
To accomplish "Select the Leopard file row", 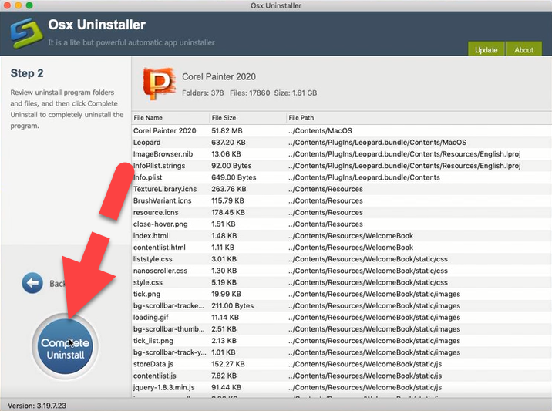I will [x=342, y=143].
